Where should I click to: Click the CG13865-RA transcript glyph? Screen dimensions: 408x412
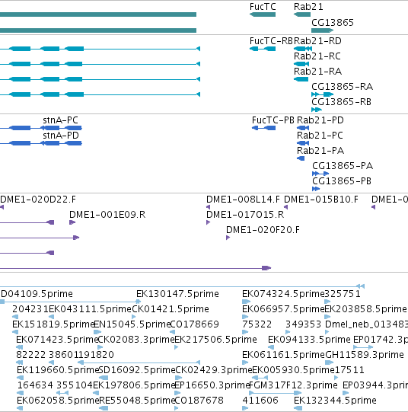click(x=323, y=94)
